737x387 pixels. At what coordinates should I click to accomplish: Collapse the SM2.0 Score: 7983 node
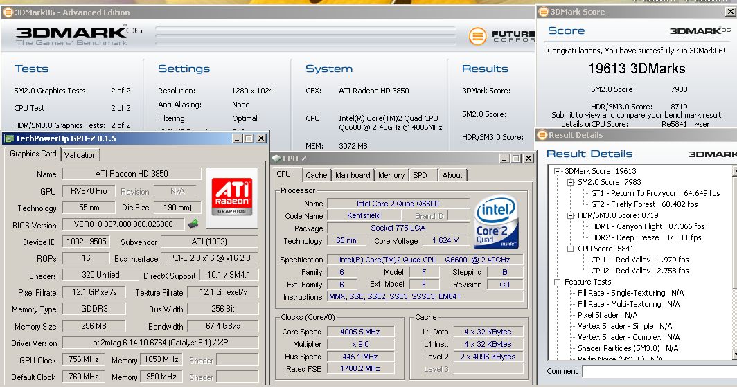[570, 182]
